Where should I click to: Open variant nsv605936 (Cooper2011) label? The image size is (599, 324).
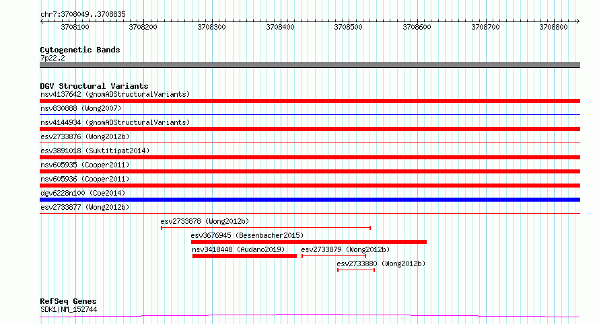click(85, 179)
